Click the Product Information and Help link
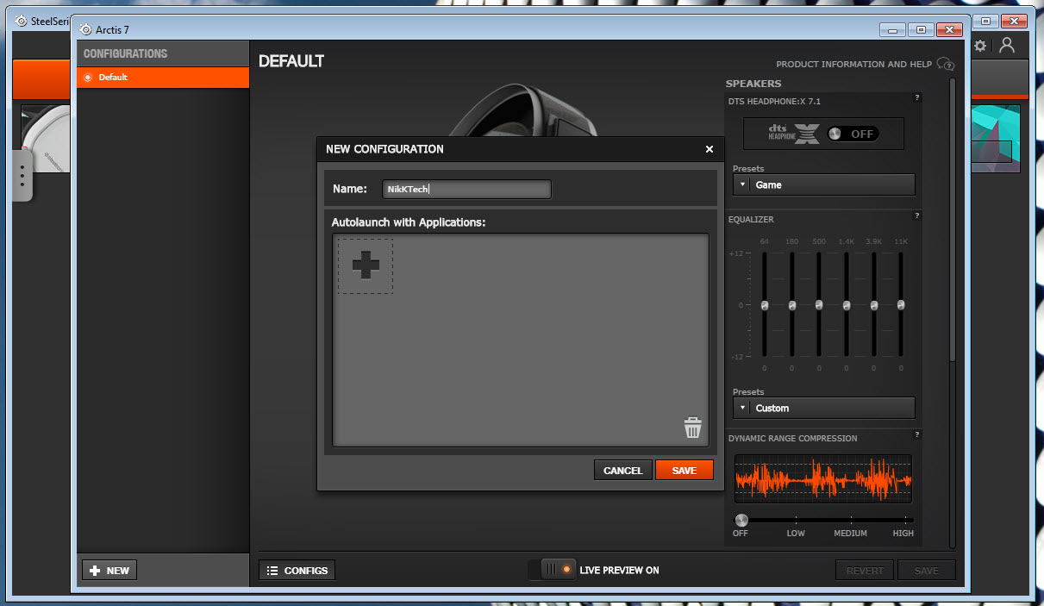 click(x=853, y=65)
